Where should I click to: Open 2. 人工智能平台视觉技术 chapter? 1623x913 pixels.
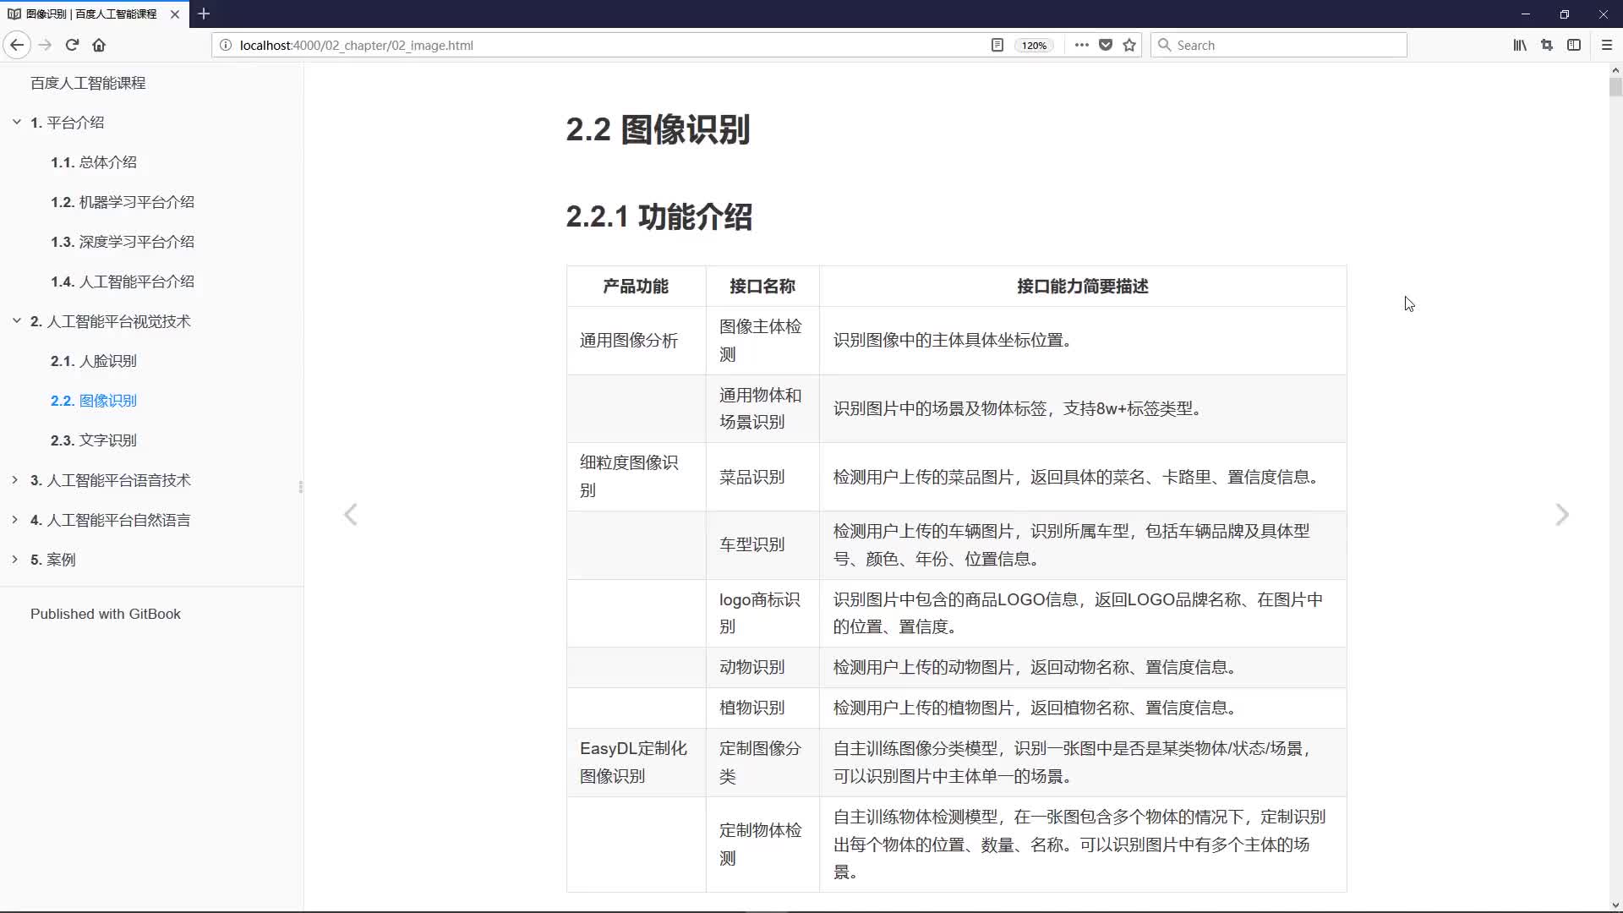(111, 321)
